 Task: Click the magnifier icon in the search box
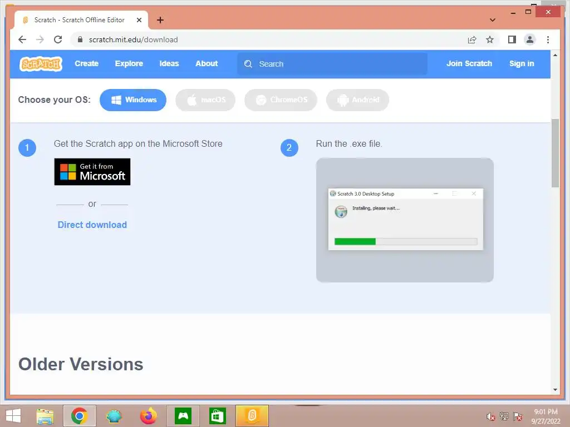point(248,64)
